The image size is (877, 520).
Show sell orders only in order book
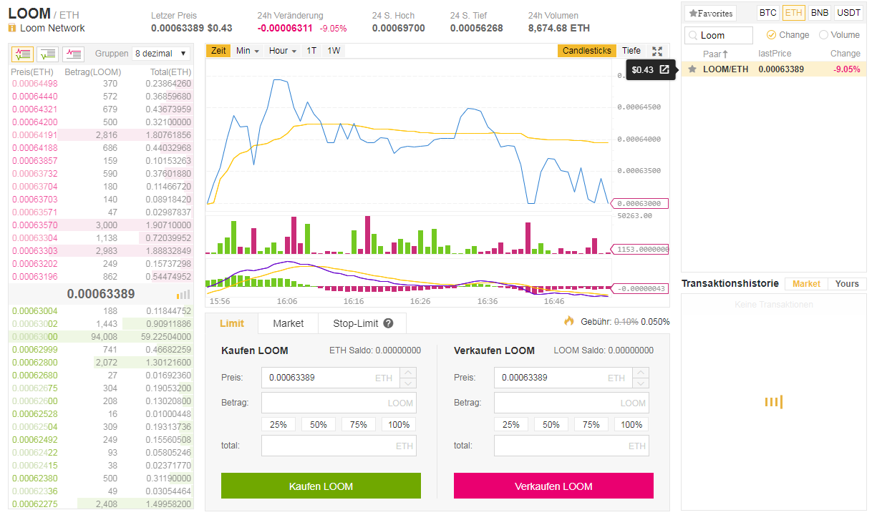click(x=74, y=54)
